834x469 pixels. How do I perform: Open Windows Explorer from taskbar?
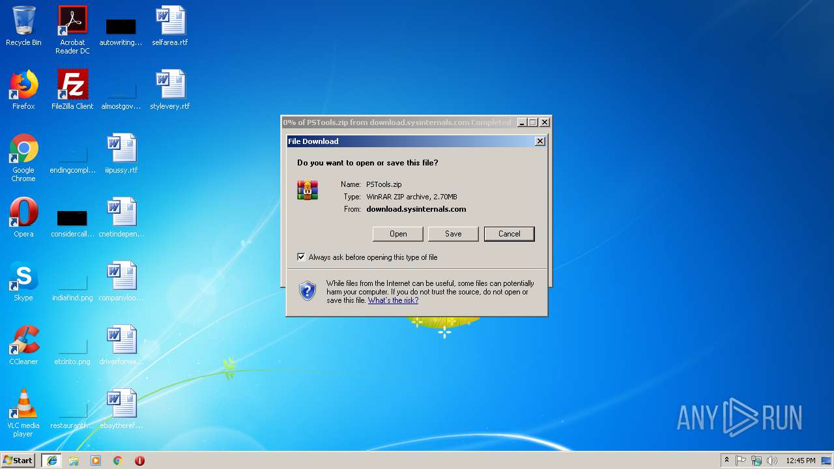[74, 461]
